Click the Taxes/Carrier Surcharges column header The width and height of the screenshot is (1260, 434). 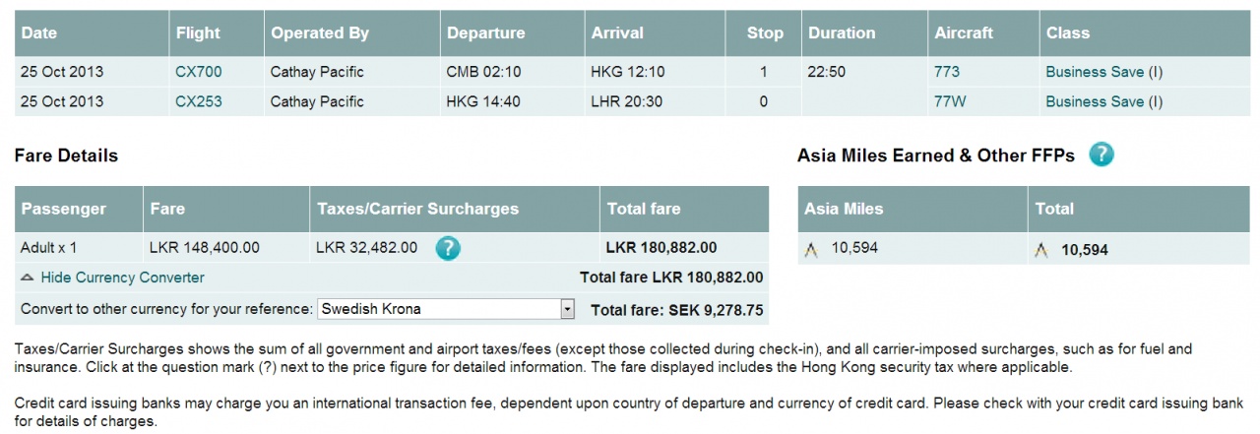click(x=417, y=209)
